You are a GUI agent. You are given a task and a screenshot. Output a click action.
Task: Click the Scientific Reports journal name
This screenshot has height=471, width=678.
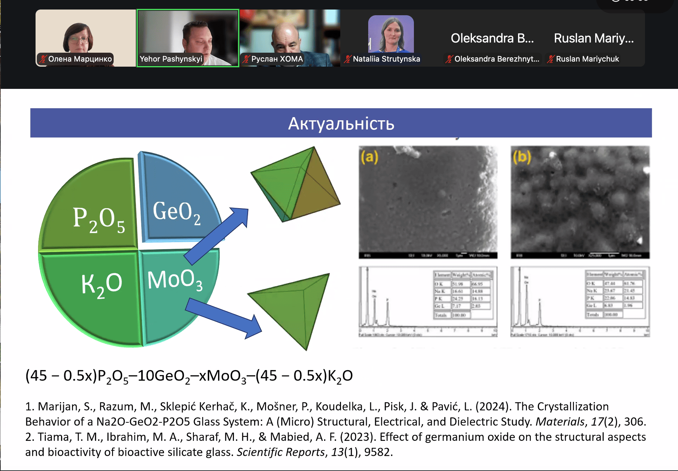click(281, 452)
